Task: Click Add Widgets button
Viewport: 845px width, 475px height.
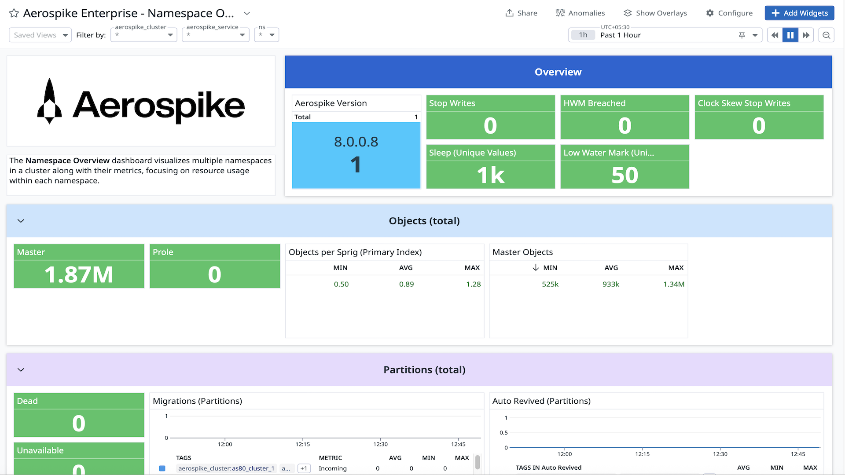Action: pos(800,13)
